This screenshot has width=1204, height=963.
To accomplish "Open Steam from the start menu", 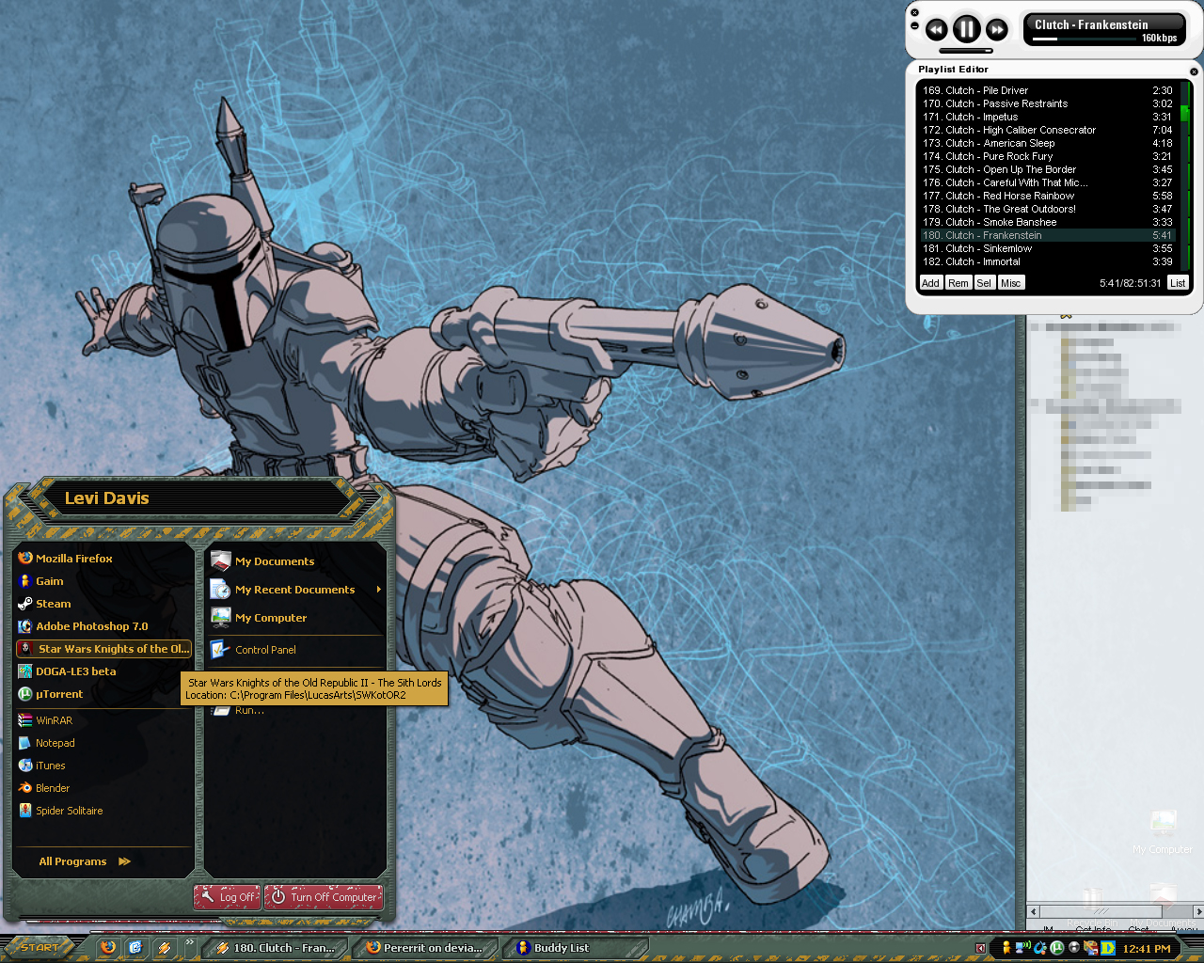I will click(103, 604).
